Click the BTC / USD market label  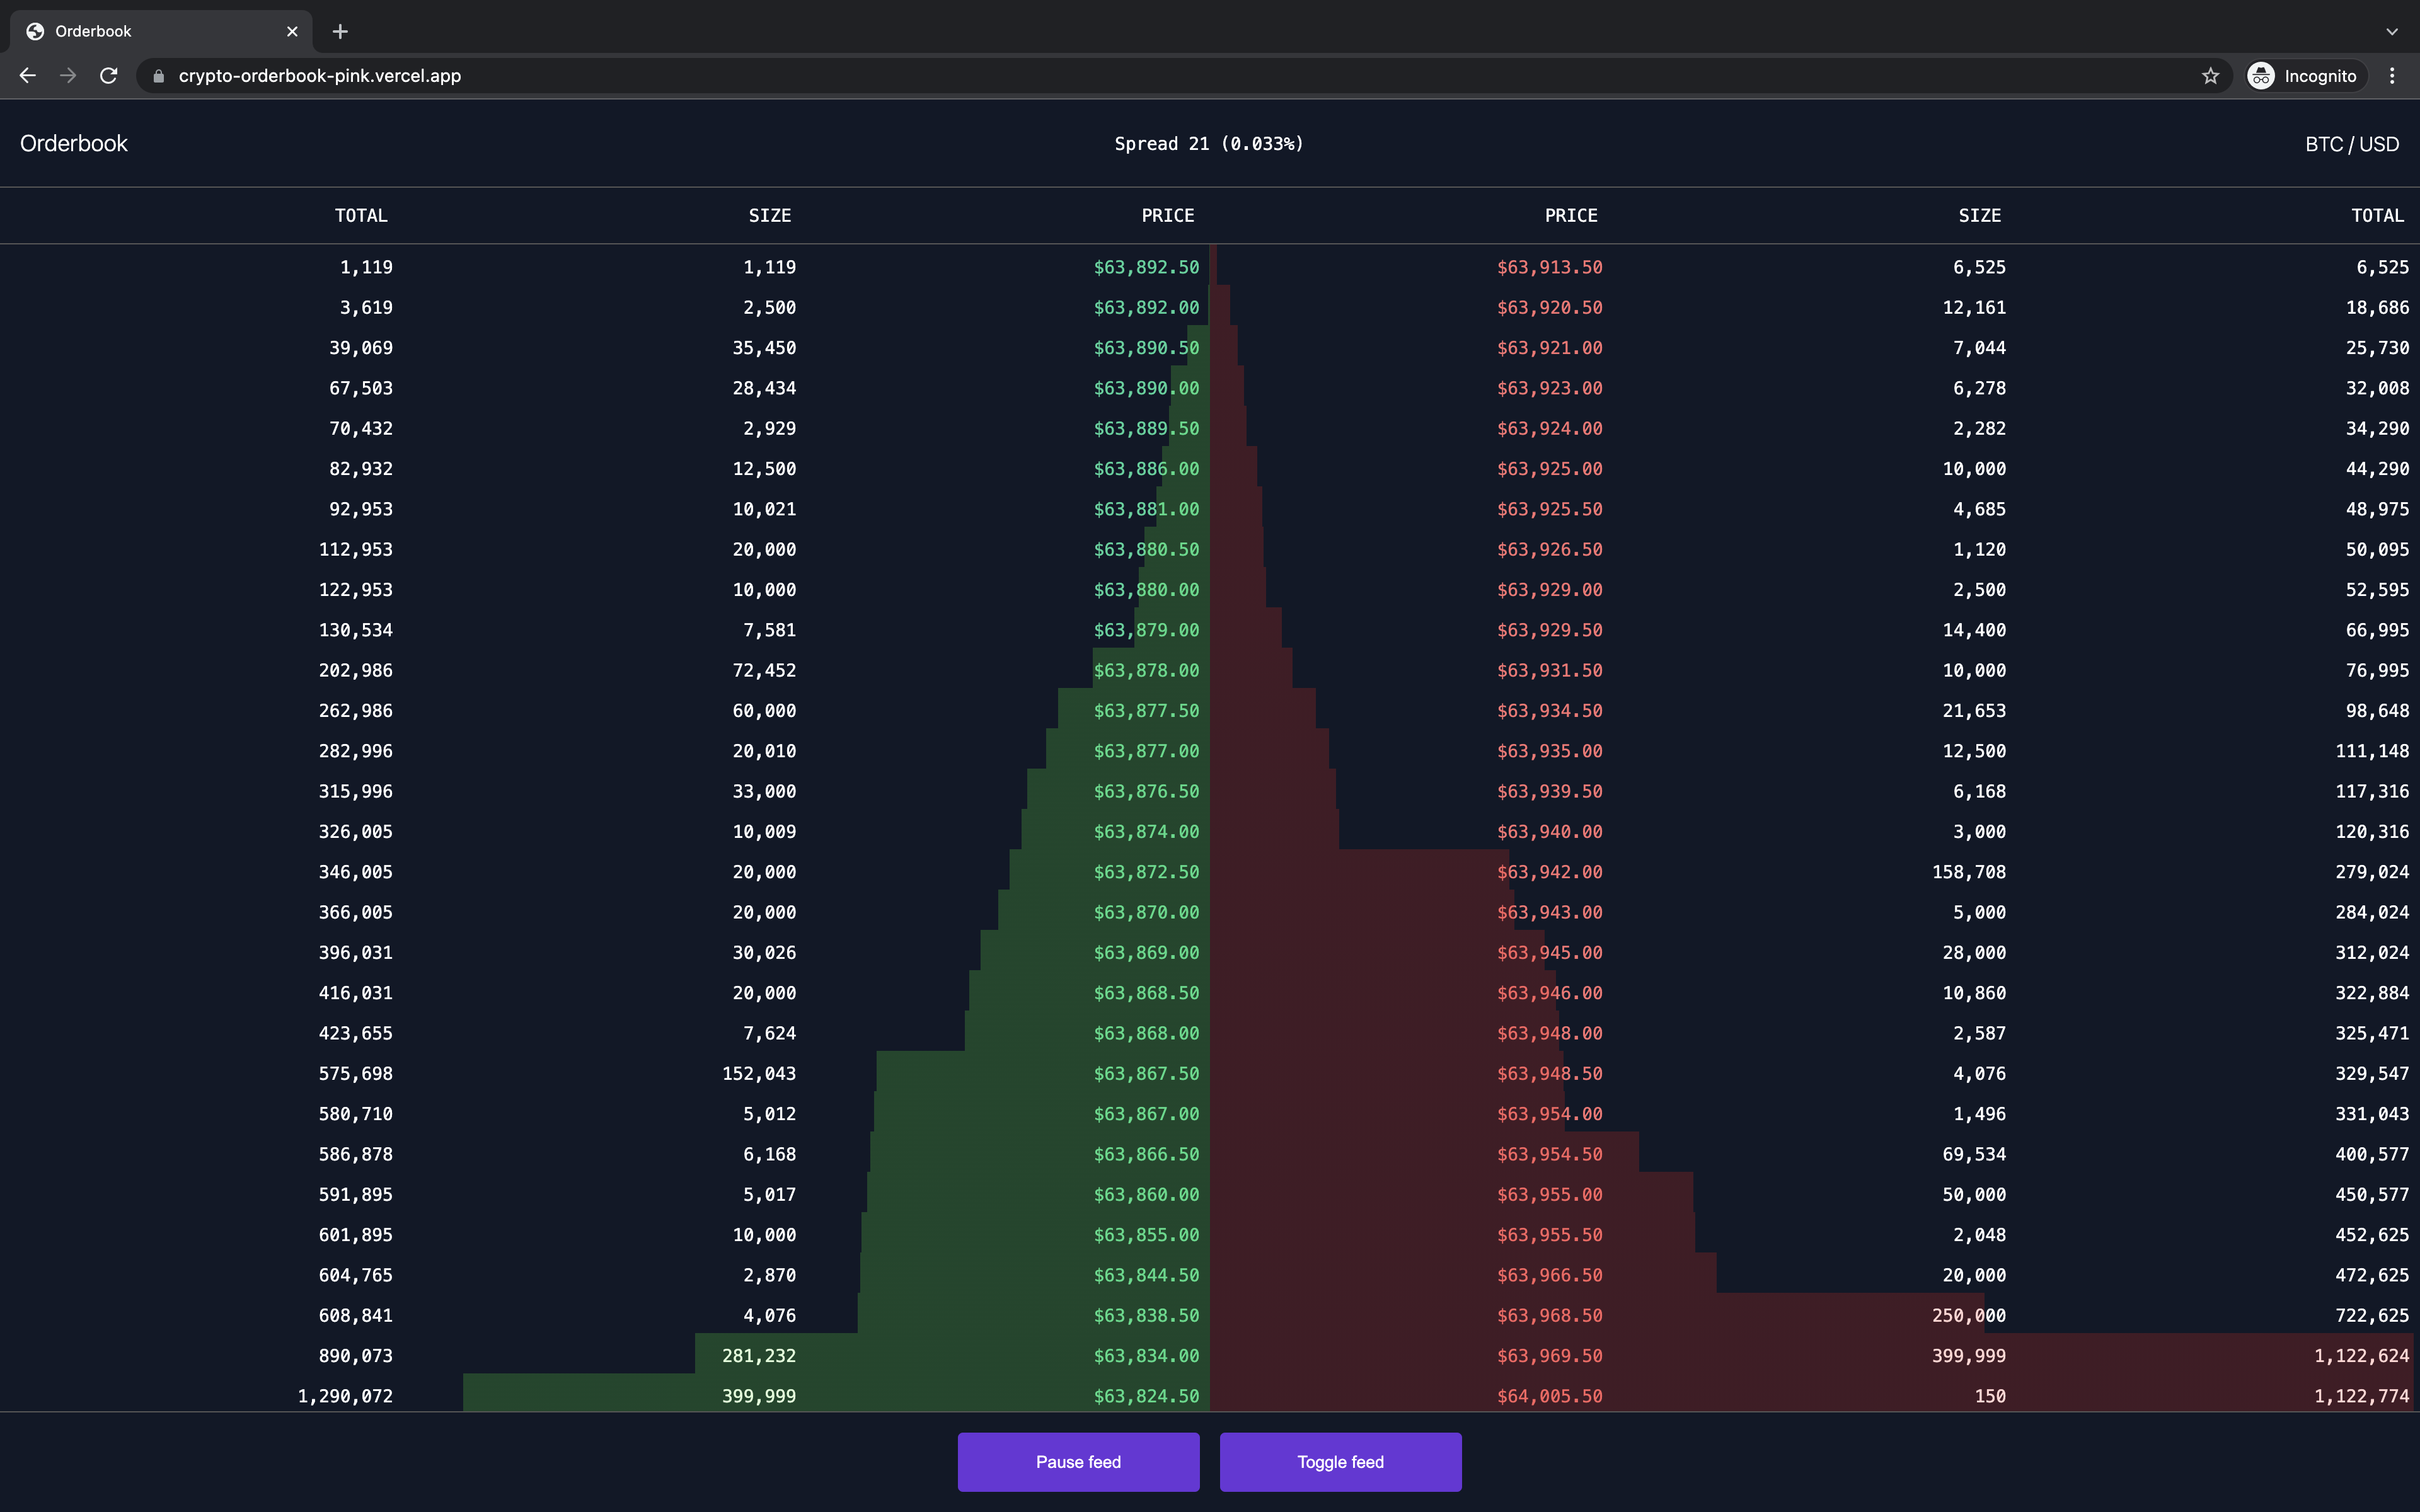pyautogui.click(x=2351, y=144)
